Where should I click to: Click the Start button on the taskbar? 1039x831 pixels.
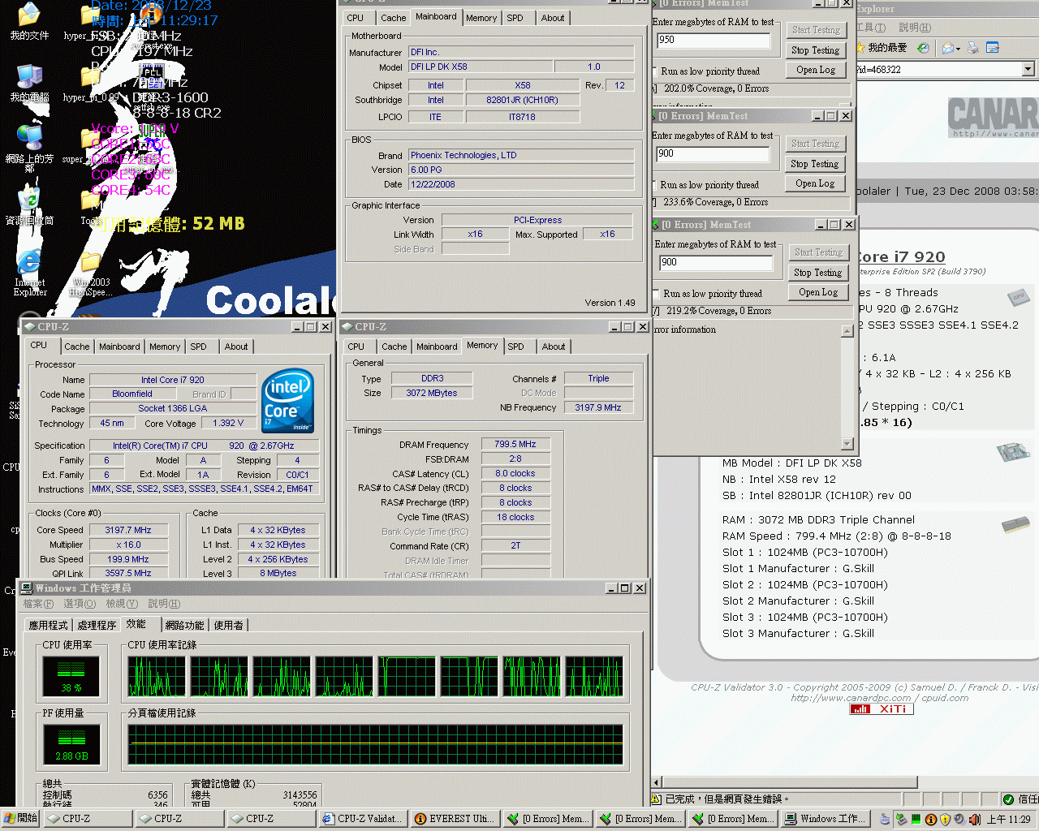pyautogui.click(x=20, y=818)
